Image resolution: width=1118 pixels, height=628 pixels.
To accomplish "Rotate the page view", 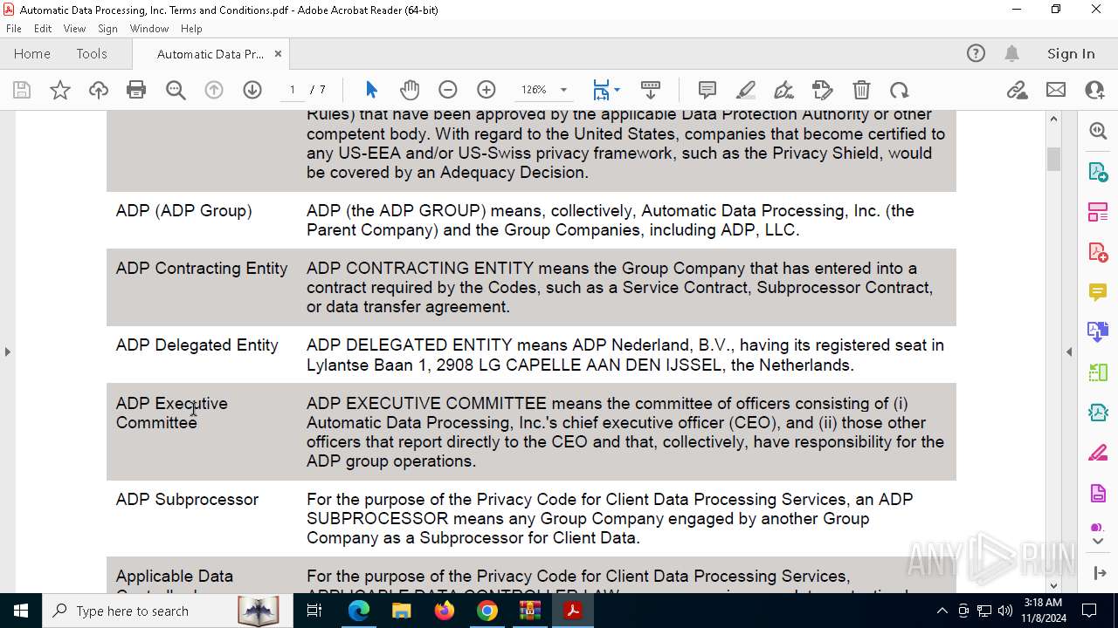I will [900, 90].
